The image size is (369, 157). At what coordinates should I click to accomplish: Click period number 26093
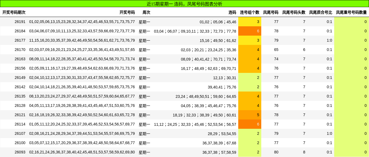click(x=20, y=152)
